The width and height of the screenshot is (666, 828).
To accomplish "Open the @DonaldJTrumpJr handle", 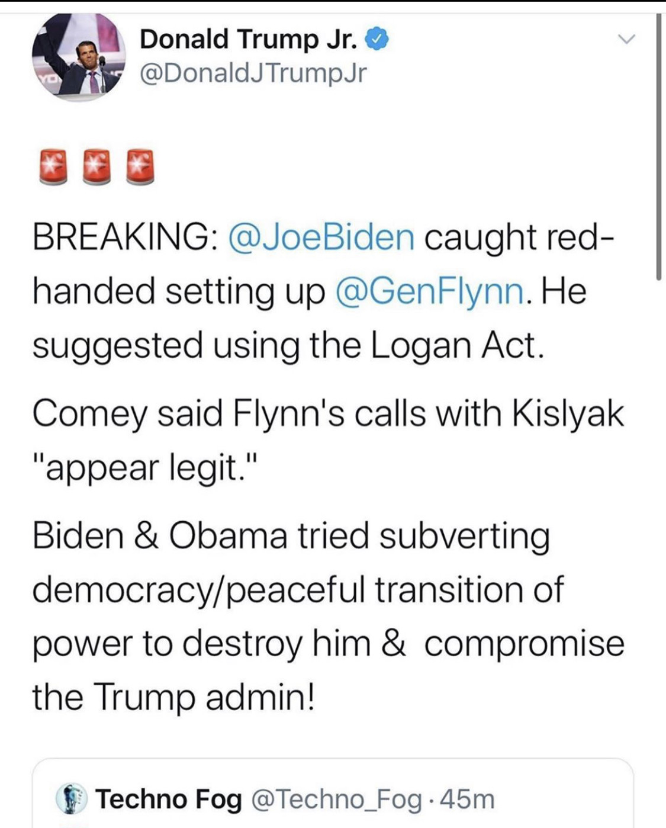I will click(x=253, y=73).
